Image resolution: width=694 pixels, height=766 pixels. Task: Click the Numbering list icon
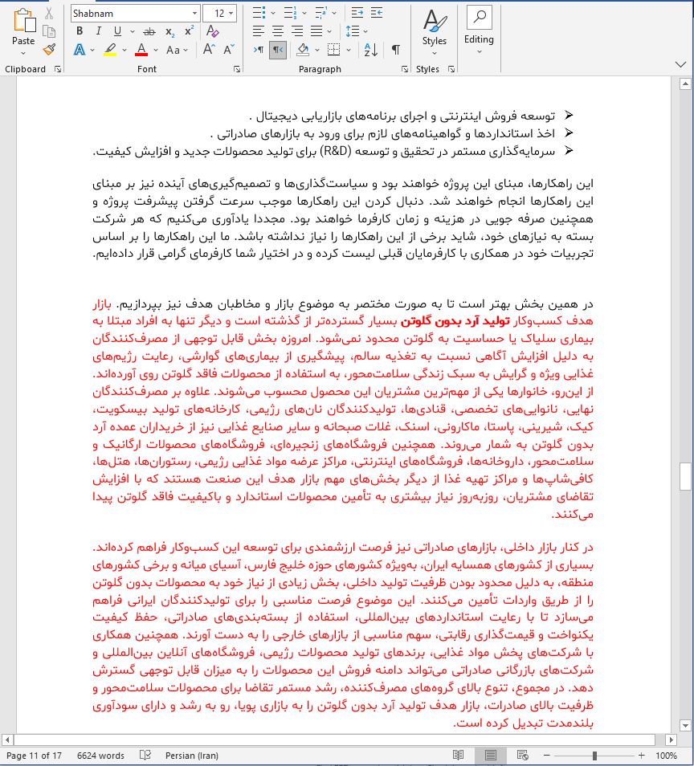[x=290, y=13]
